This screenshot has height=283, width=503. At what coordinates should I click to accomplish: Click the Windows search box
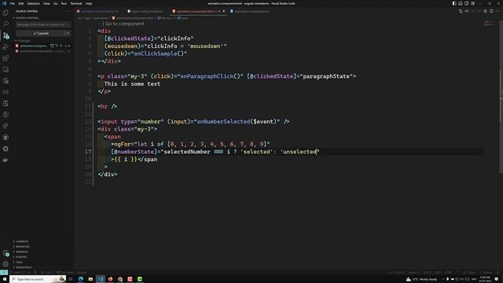pos(38,279)
